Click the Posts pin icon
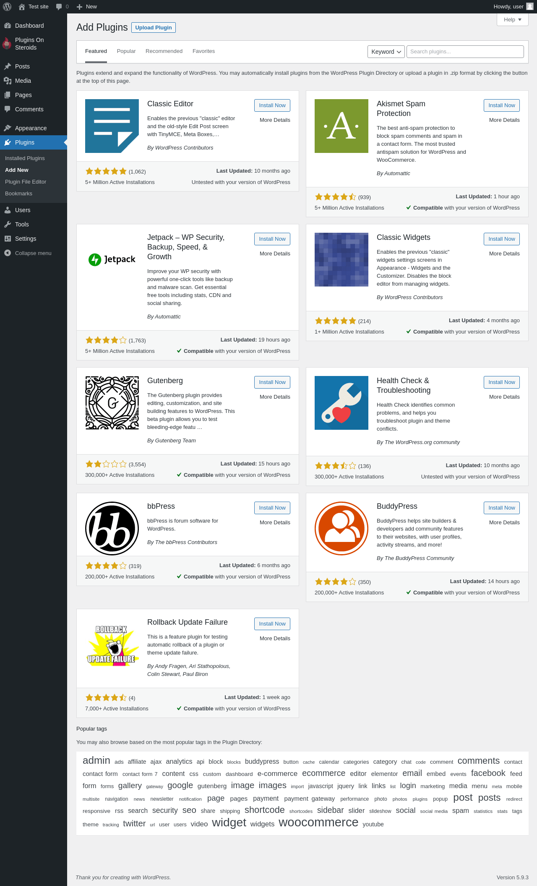The image size is (537, 886). [8, 66]
